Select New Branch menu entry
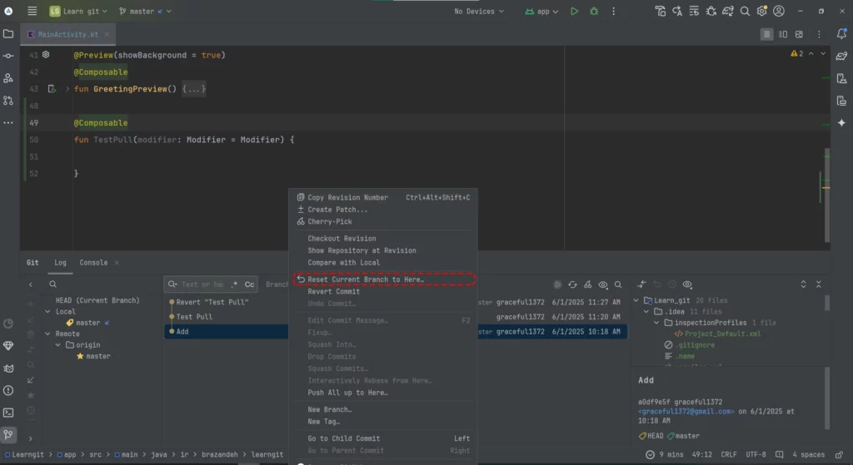The height and width of the screenshot is (465, 853). pyautogui.click(x=383, y=409)
